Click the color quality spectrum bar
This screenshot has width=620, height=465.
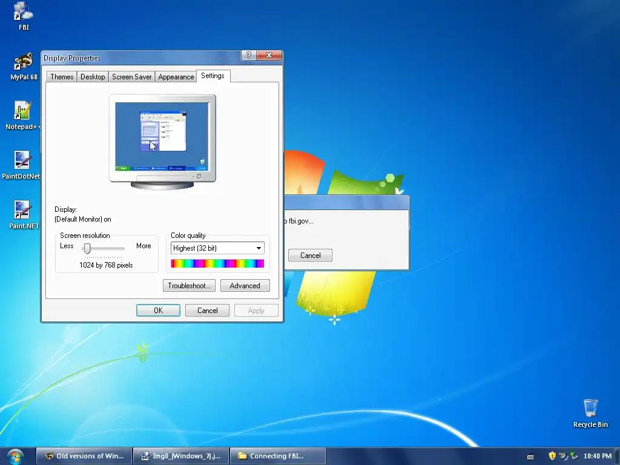217,263
